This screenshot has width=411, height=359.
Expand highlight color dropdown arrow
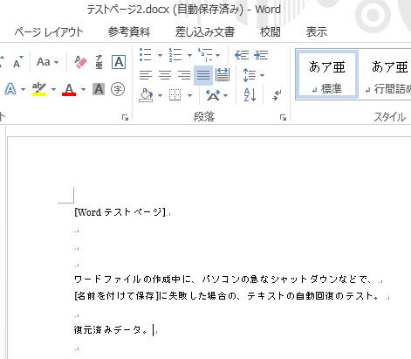coord(53,89)
